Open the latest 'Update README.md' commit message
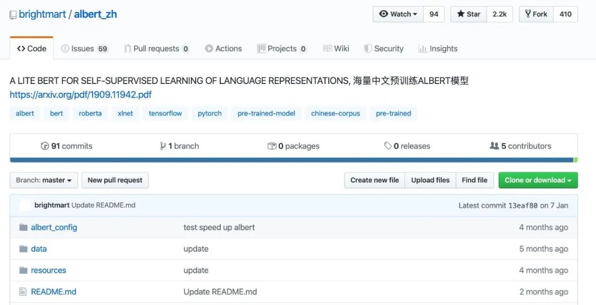Screen dimensions: 596x305 [103, 205]
